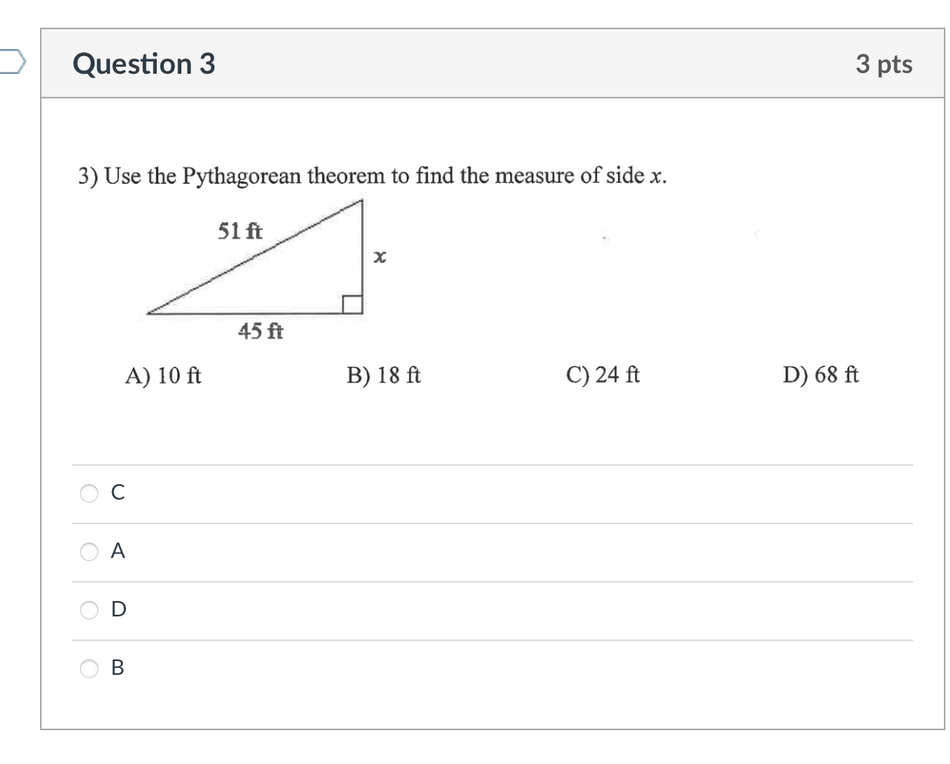Click the problem statement text
The width and height of the screenshot is (950, 764).
point(369,175)
